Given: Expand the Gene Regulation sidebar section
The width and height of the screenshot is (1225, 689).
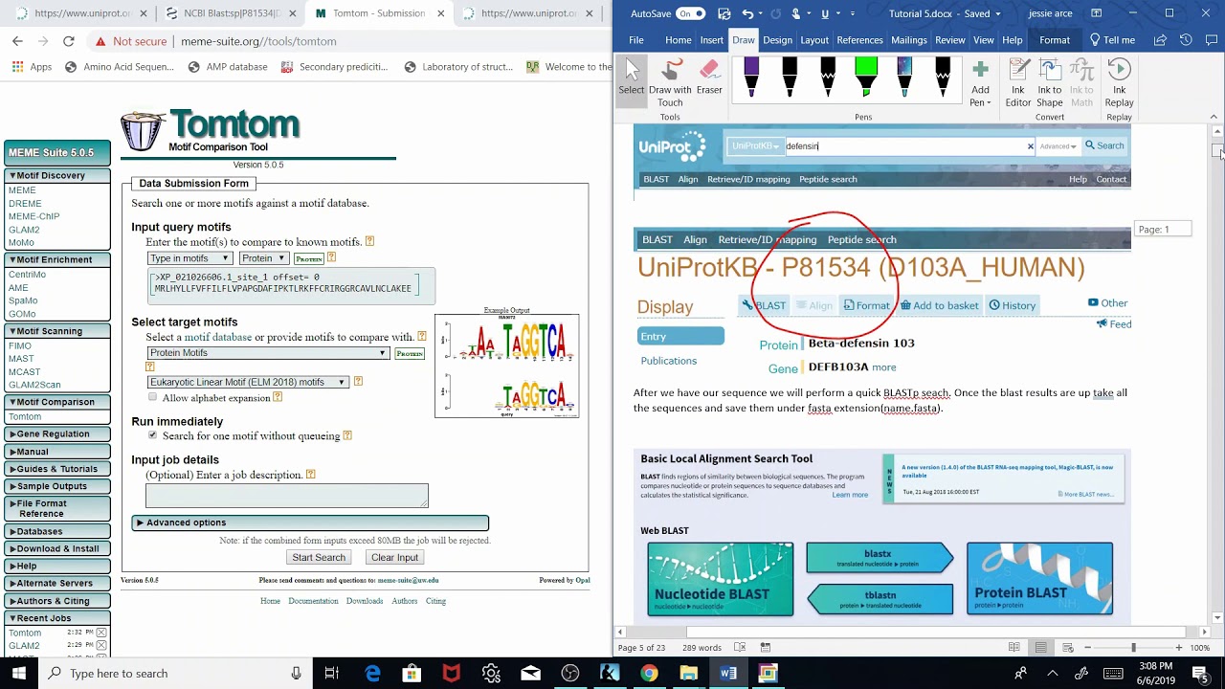Looking at the screenshot, I should 57,433.
